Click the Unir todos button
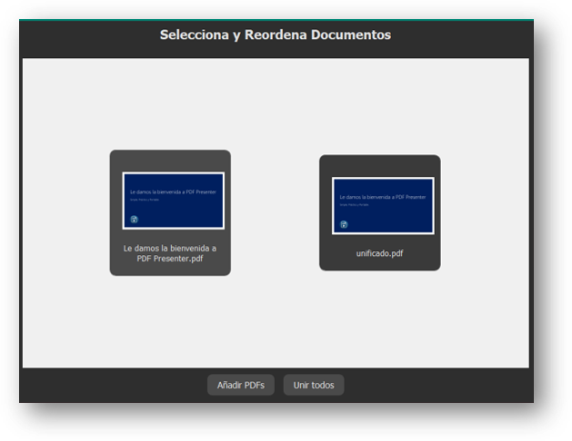 [314, 385]
